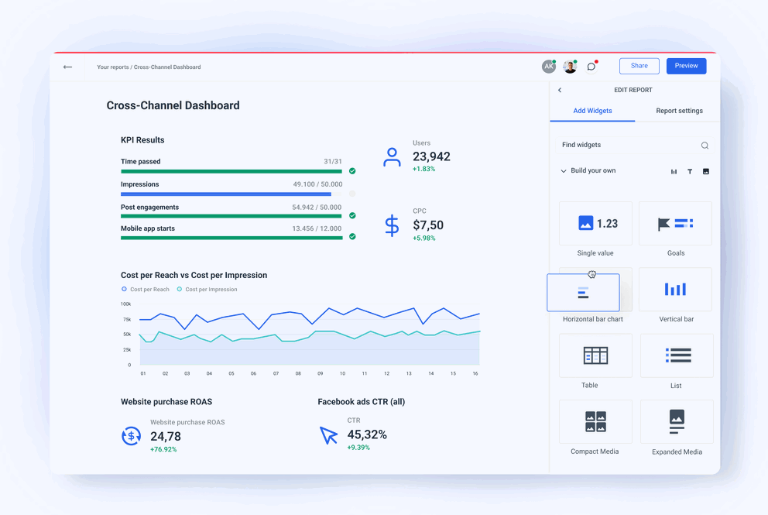The width and height of the screenshot is (768, 515).
Task: Click the gray status circle beside Impressions
Action: pos(352,194)
